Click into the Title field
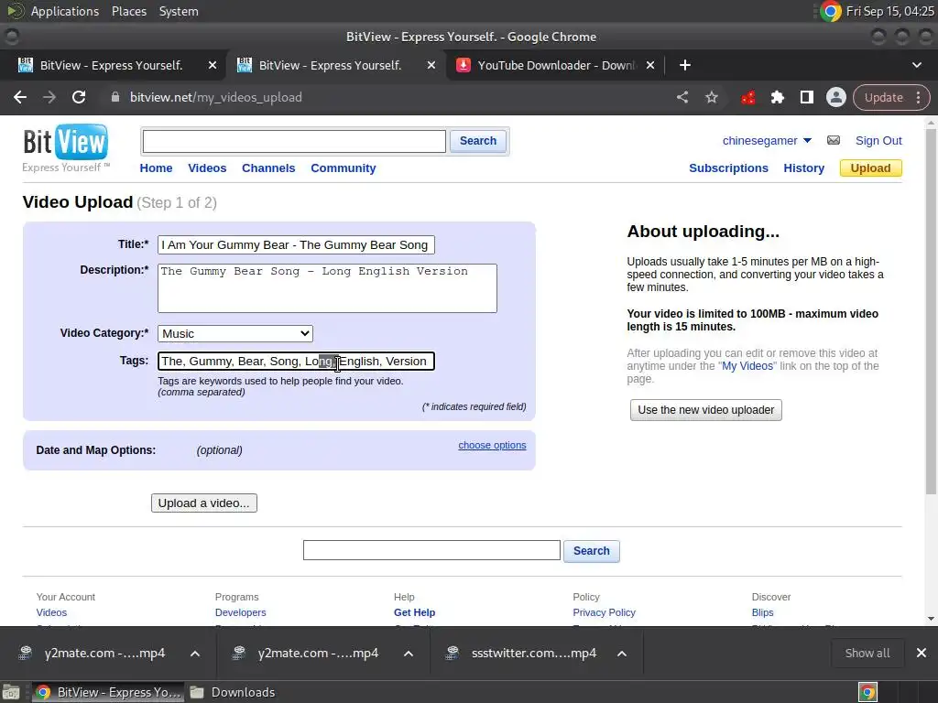Image resolution: width=938 pixels, height=703 pixels. [x=296, y=245]
